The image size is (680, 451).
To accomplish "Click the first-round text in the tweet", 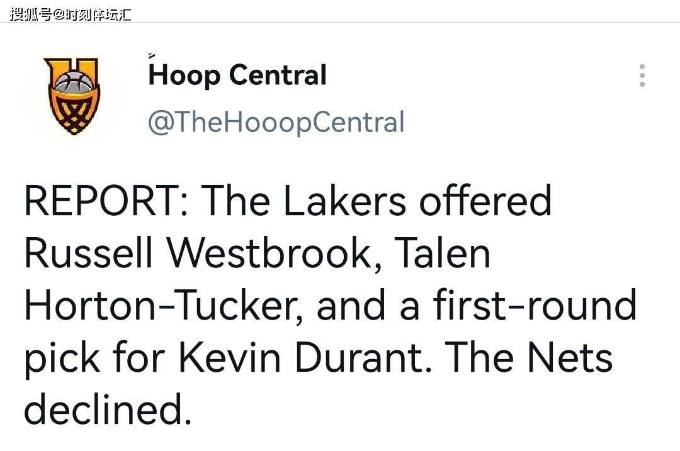I will coord(535,306).
